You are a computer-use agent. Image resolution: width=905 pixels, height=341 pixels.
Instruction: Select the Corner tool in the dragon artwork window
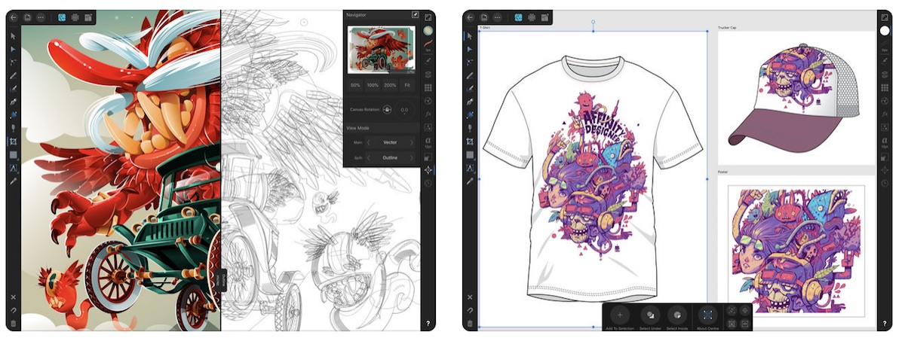click(13, 62)
